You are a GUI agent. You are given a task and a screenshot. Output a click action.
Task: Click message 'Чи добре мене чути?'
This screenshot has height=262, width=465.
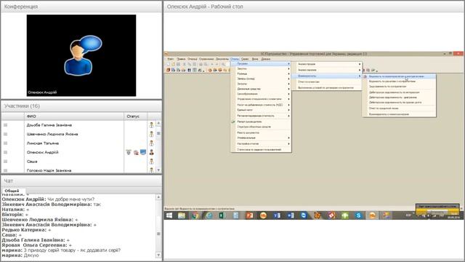[71, 199]
